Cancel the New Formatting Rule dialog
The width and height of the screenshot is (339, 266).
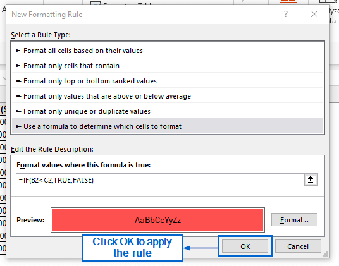coord(298,246)
